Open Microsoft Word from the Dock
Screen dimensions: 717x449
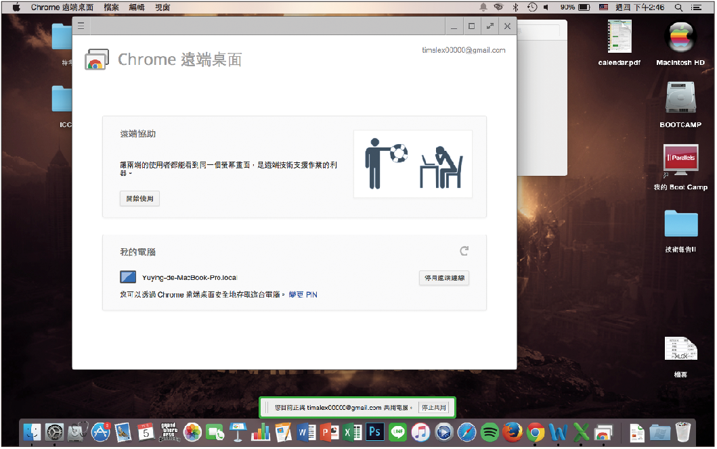(307, 431)
